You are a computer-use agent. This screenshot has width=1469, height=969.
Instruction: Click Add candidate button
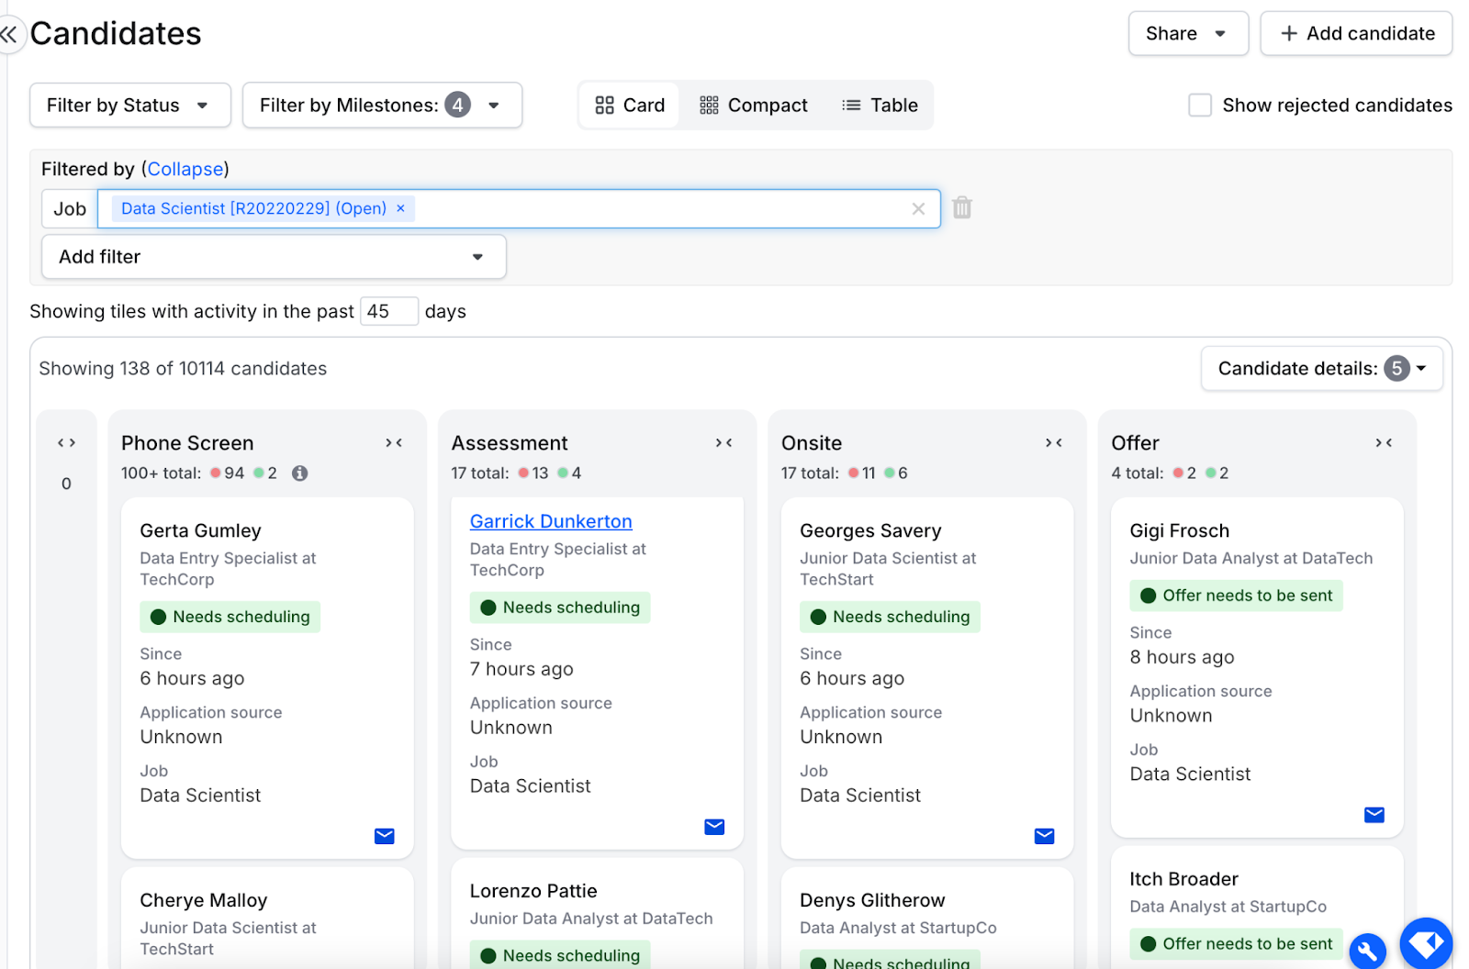coord(1356,34)
